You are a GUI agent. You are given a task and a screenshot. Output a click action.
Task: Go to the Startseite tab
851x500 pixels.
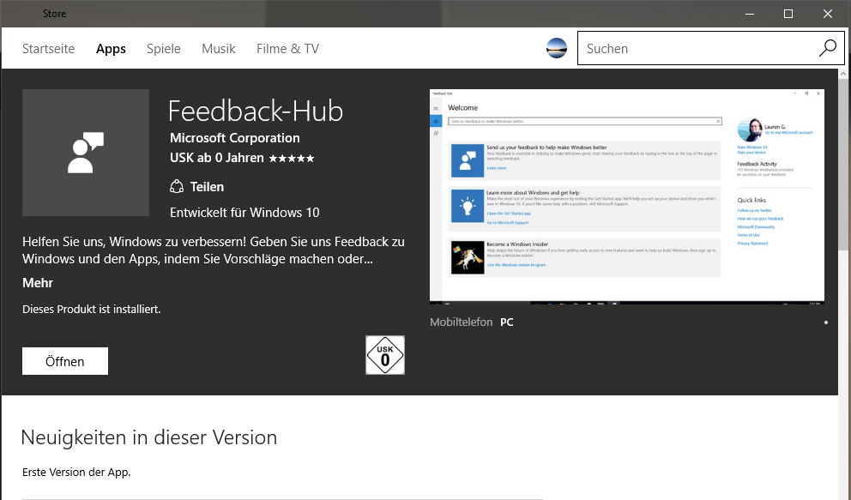[x=48, y=49]
